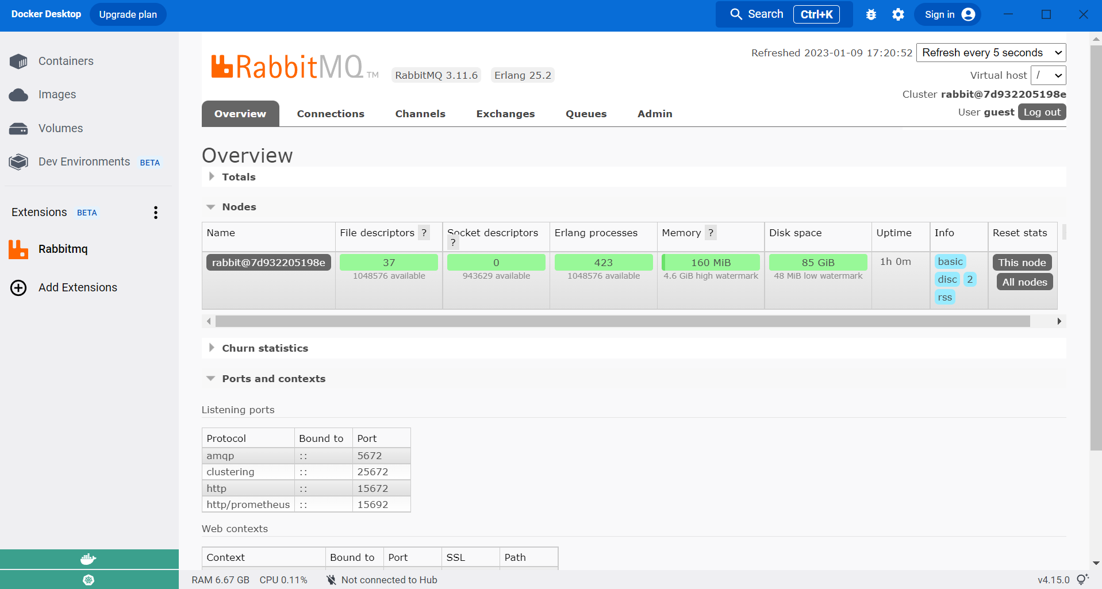The image size is (1102, 589).
Task: Click the horizontal scrollbar right arrow
Action: point(1059,321)
